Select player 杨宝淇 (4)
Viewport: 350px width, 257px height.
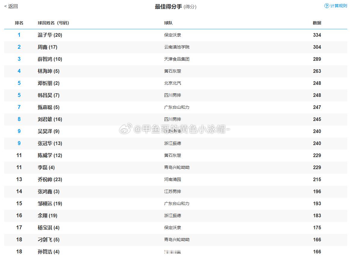coord(48,228)
